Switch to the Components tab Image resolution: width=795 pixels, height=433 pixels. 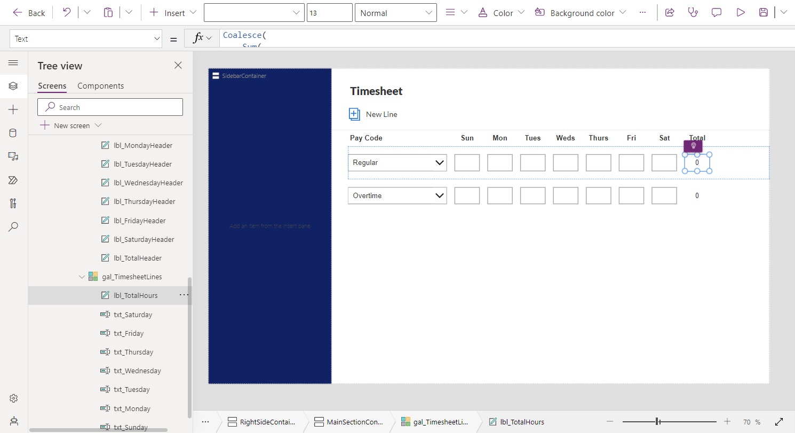coord(100,86)
